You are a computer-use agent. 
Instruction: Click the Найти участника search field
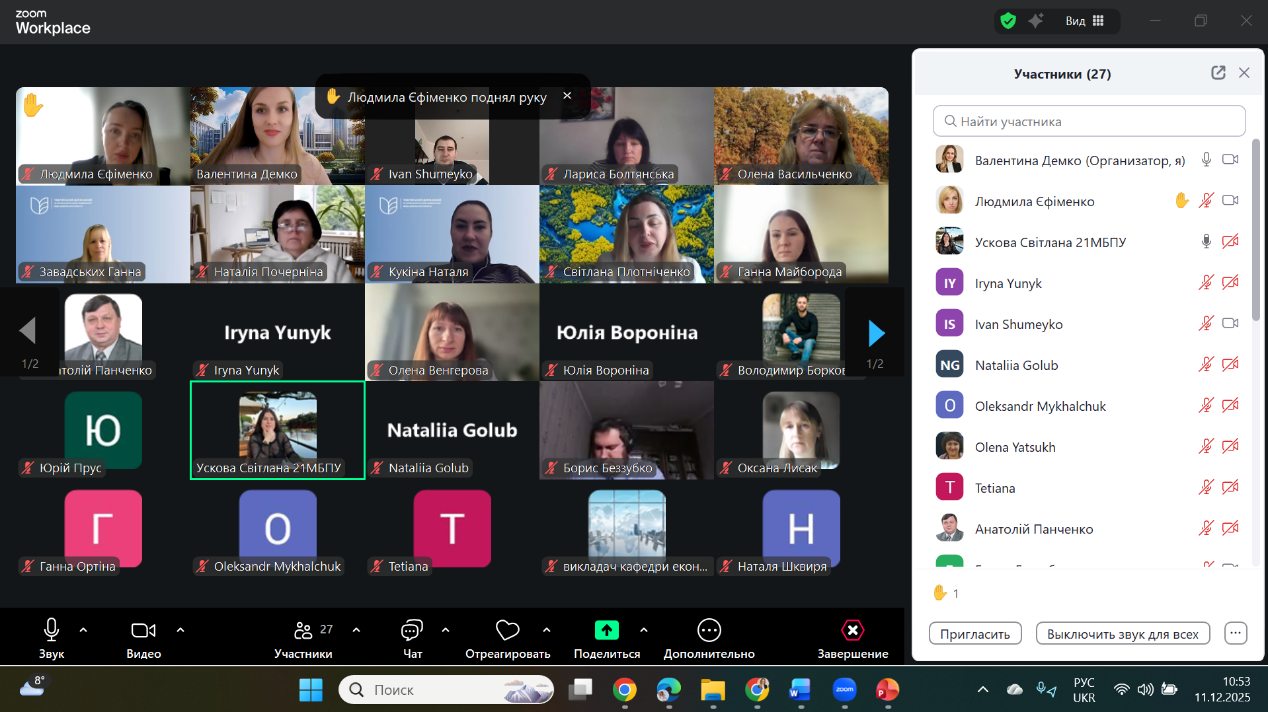[x=1089, y=121]
